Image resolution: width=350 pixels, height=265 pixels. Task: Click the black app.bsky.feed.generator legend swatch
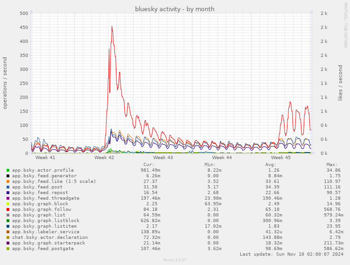click(x=8, y=176)
